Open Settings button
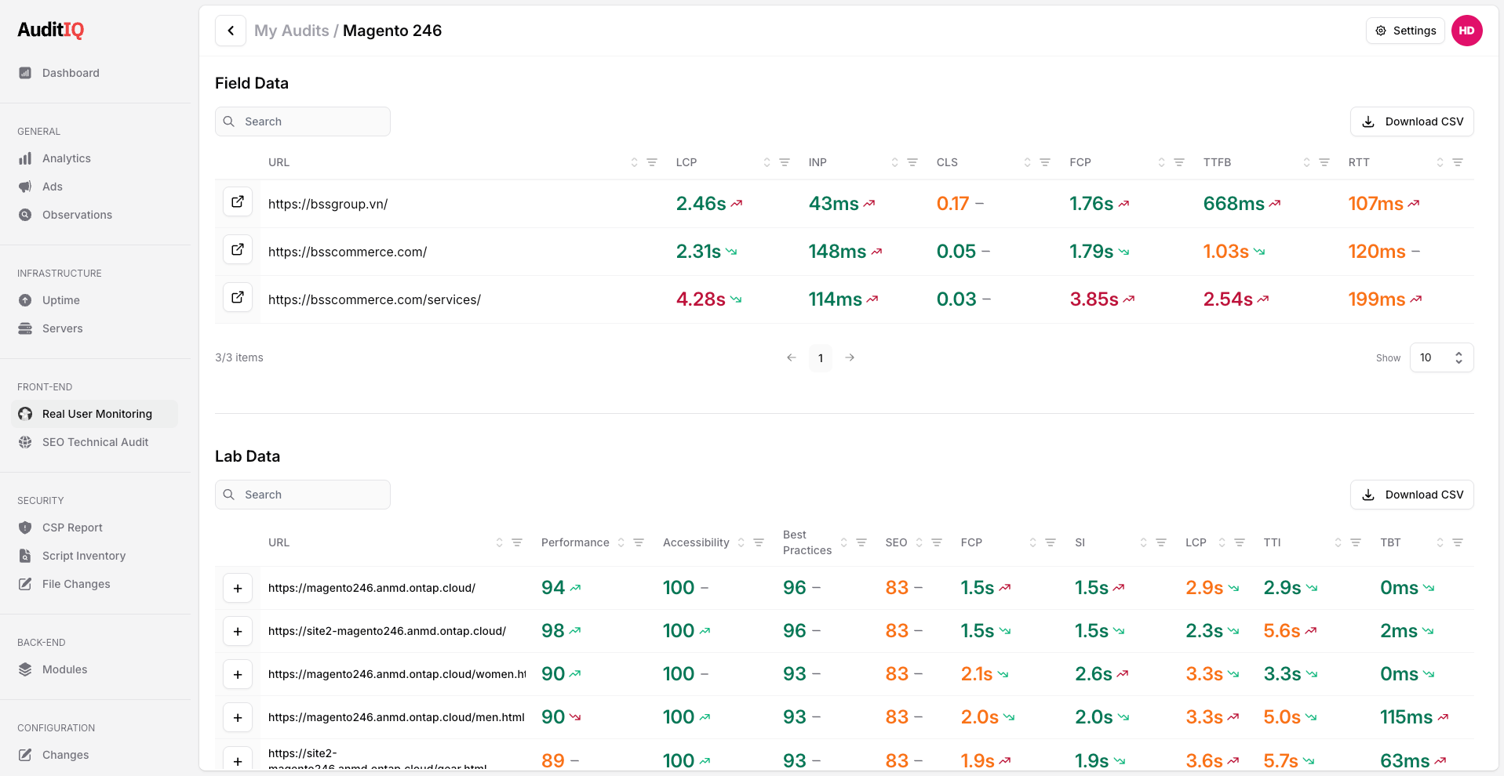The width and height of the screenshot is (1504, 776). pos(1405,31)
